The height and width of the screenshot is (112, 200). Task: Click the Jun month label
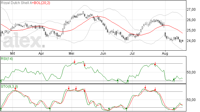(103, 53)
